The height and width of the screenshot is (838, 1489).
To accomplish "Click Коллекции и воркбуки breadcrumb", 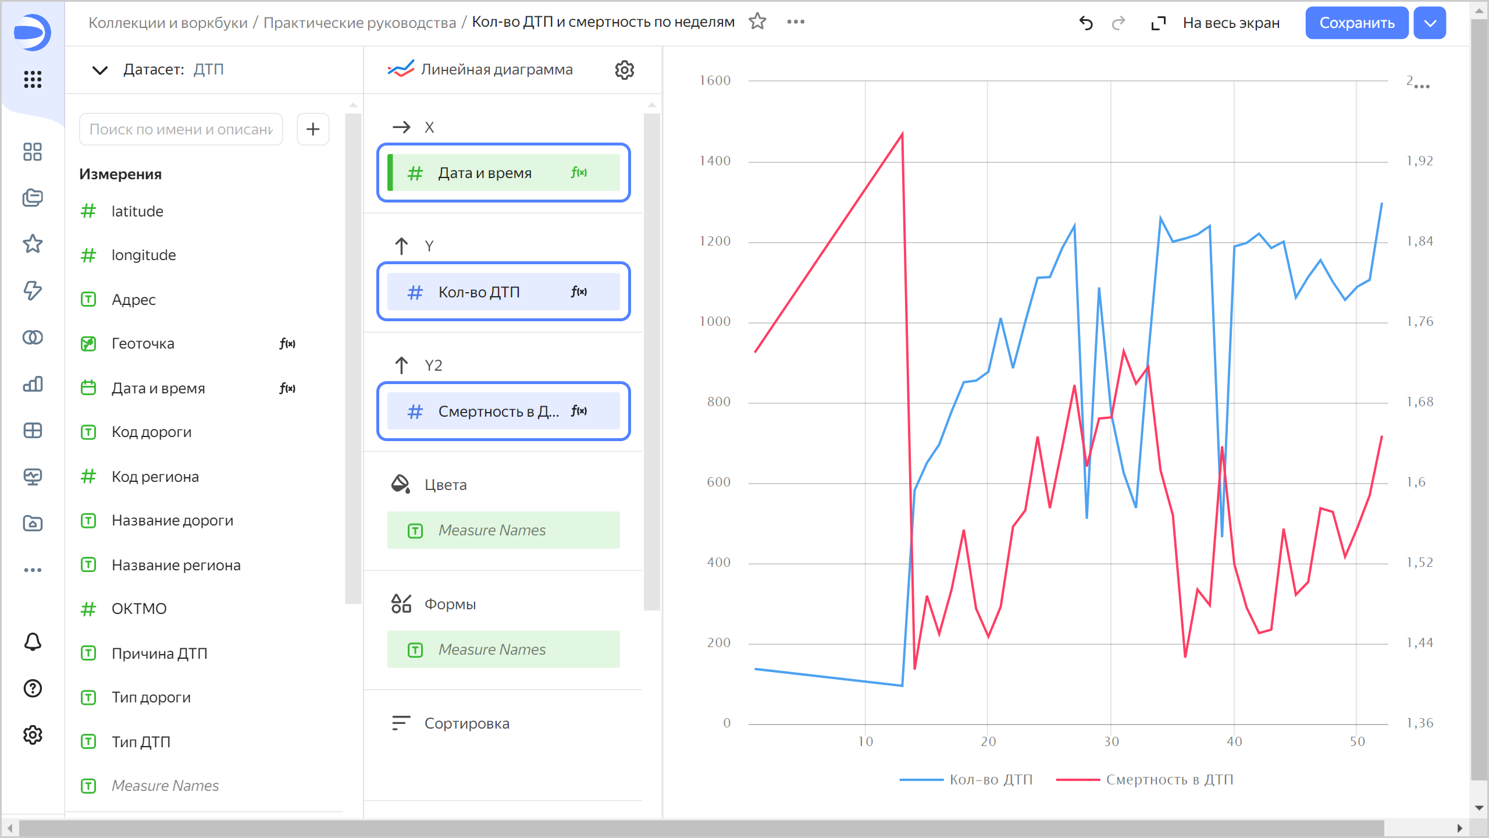I will pos(168,23).
